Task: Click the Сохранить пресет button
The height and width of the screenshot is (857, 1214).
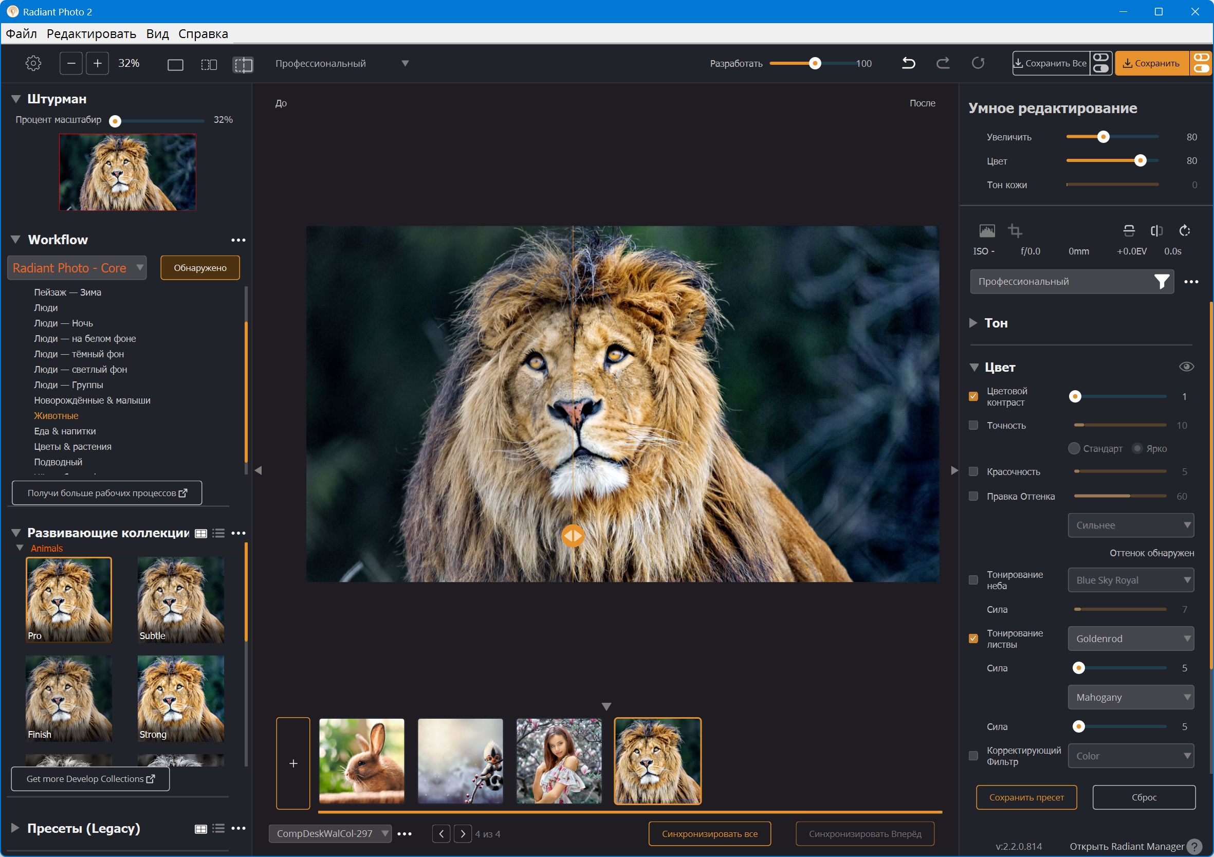Action: pyautogui.click(x=1026, y=797)
